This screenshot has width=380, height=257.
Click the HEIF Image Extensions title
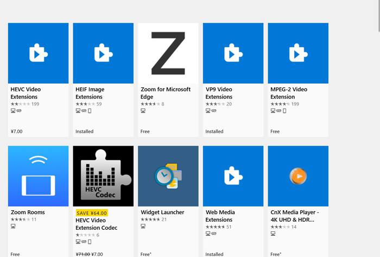tap(90, 93)
